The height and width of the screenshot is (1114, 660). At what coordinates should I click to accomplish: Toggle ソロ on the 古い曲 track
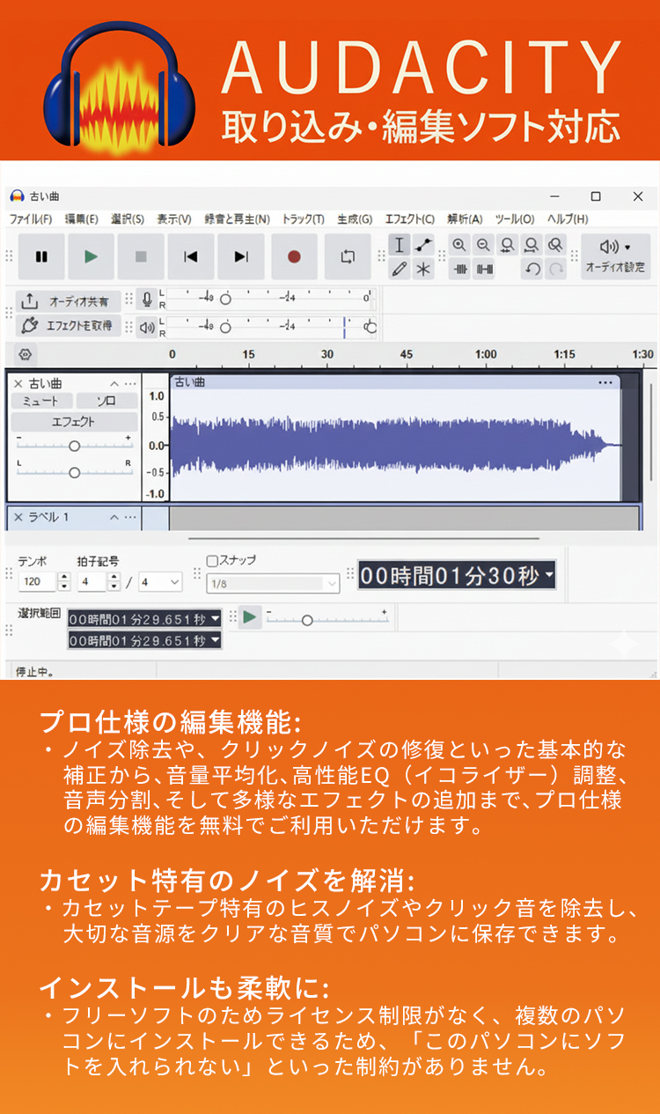point(106,401)
